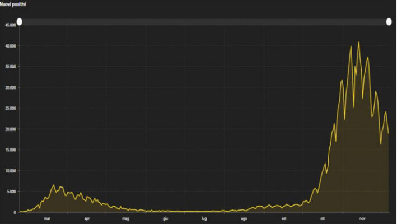The height and width of the screenshot is (224, 397).
Task: Click the middle of the range slider track
Action: click(204, 22)
